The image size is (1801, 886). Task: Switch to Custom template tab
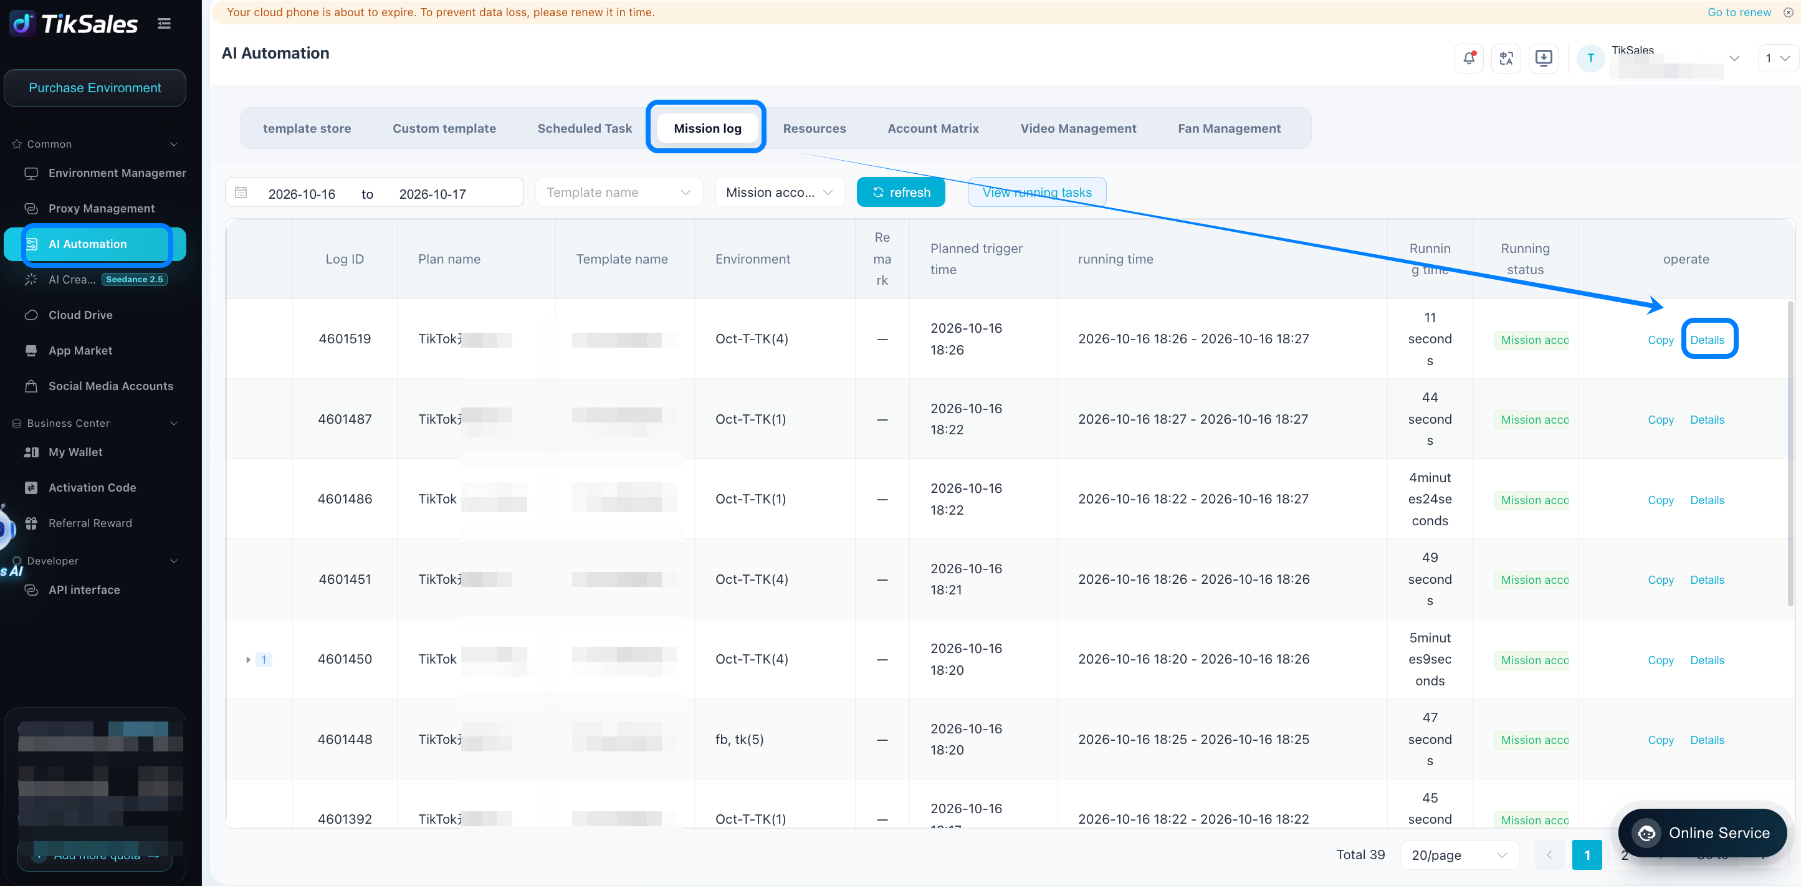click(444, 129)
